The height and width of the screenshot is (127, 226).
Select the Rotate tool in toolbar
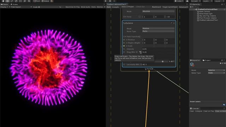(12, 1)
